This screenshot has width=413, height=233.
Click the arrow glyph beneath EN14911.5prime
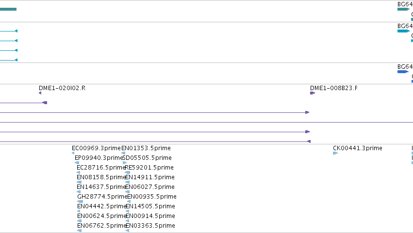128,182
